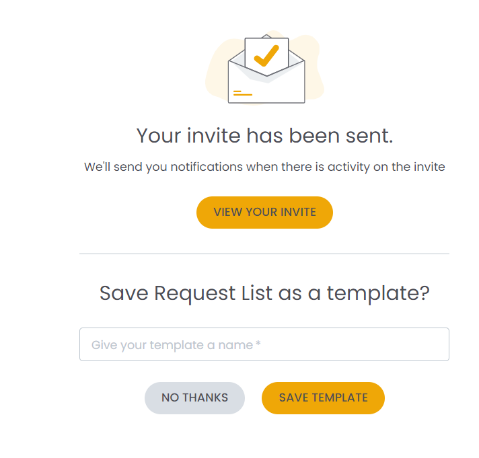The height and width of the screenshot is (458, 479).
Task: Click the orange address lines on envelope
Action: point(242,93)
